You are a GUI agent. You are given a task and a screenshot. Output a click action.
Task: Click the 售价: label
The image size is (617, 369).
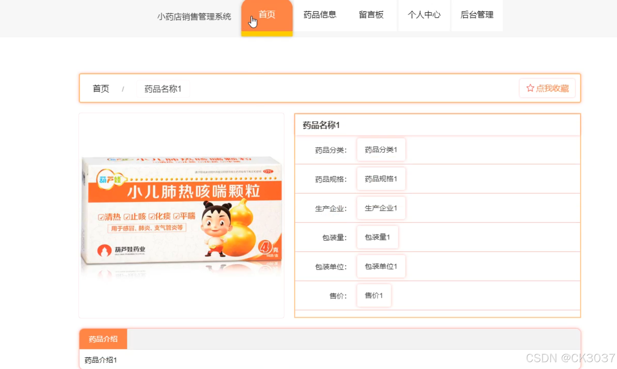338,296
